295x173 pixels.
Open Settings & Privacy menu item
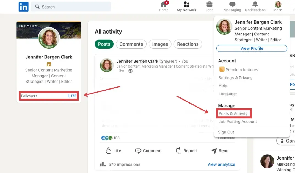pos(235,78)
